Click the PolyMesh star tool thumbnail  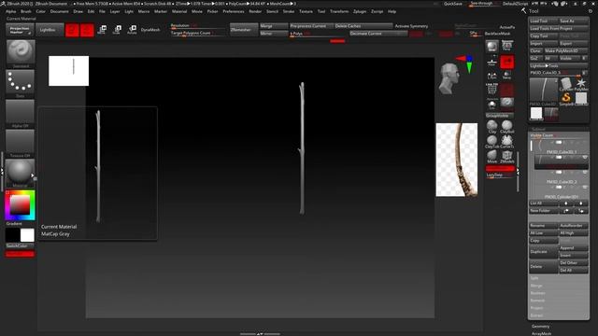click(x=581, y=84)
